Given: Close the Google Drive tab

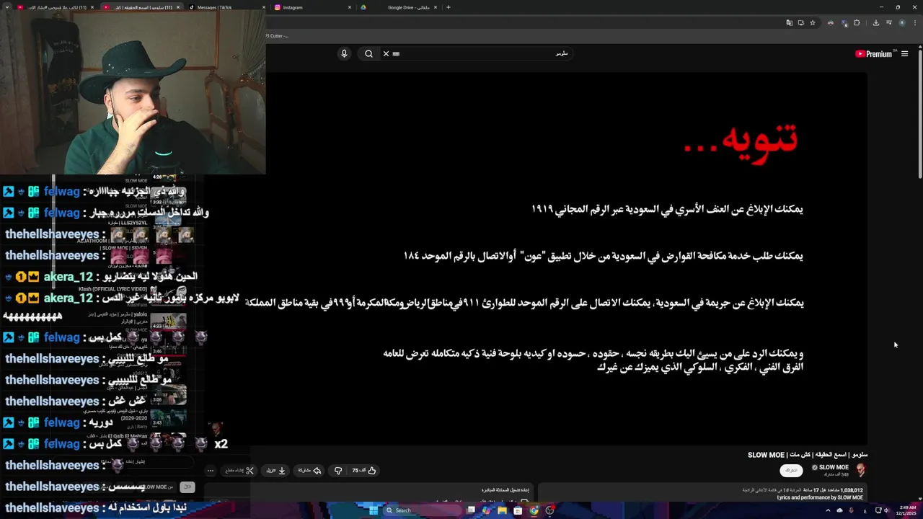Looking at the screenshot, I should [x=437, y=7].
